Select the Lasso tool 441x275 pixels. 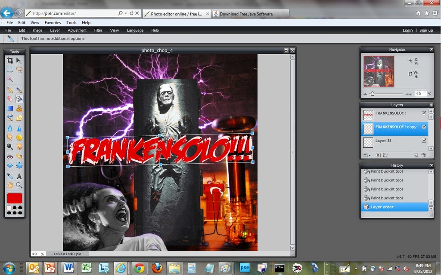click(19, 70)
